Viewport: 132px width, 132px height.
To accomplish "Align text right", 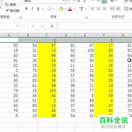I will (x=104, y=9).
